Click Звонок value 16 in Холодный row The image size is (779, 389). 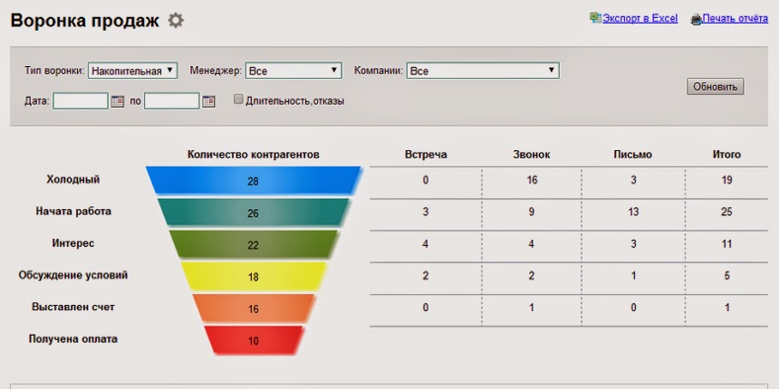click(x=532, y=180)
